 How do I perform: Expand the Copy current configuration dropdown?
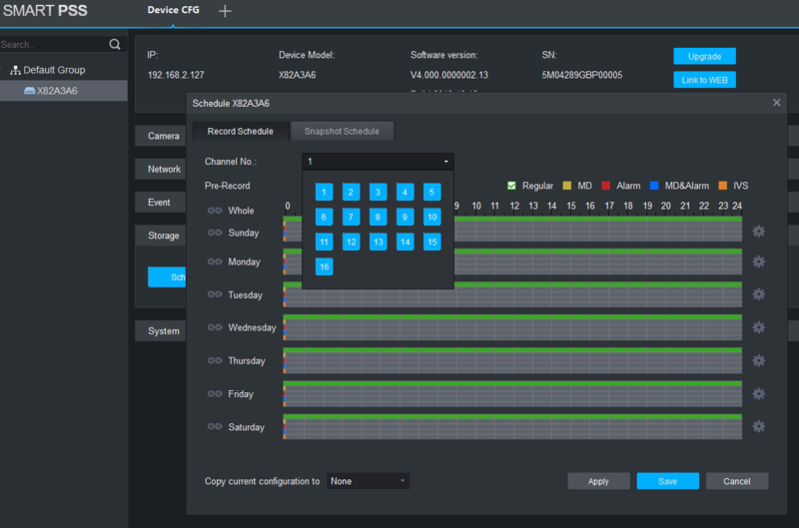coord(368,481)
